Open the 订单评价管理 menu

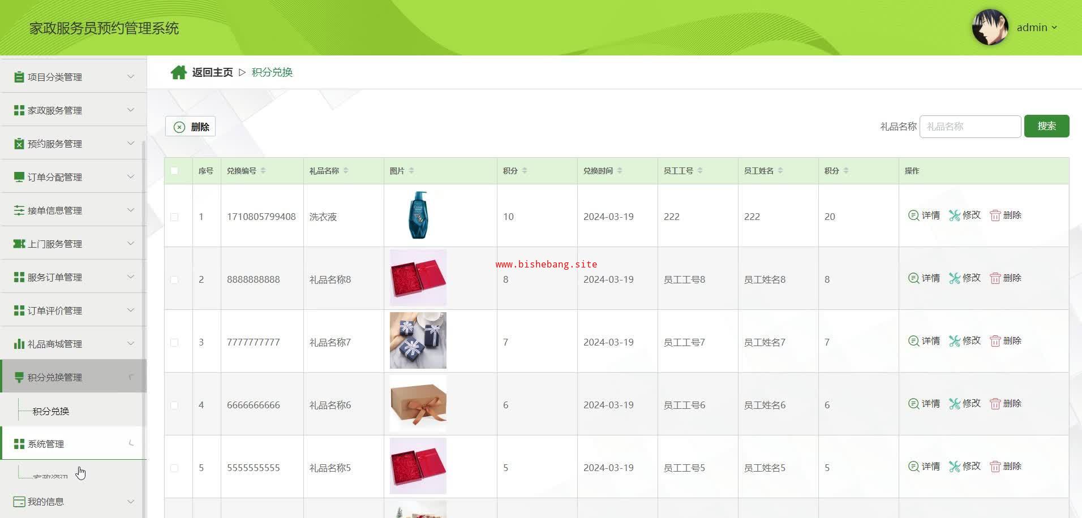tap(74, 310)
